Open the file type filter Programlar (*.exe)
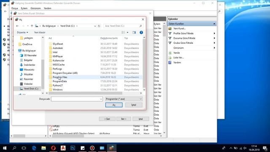 124,99
